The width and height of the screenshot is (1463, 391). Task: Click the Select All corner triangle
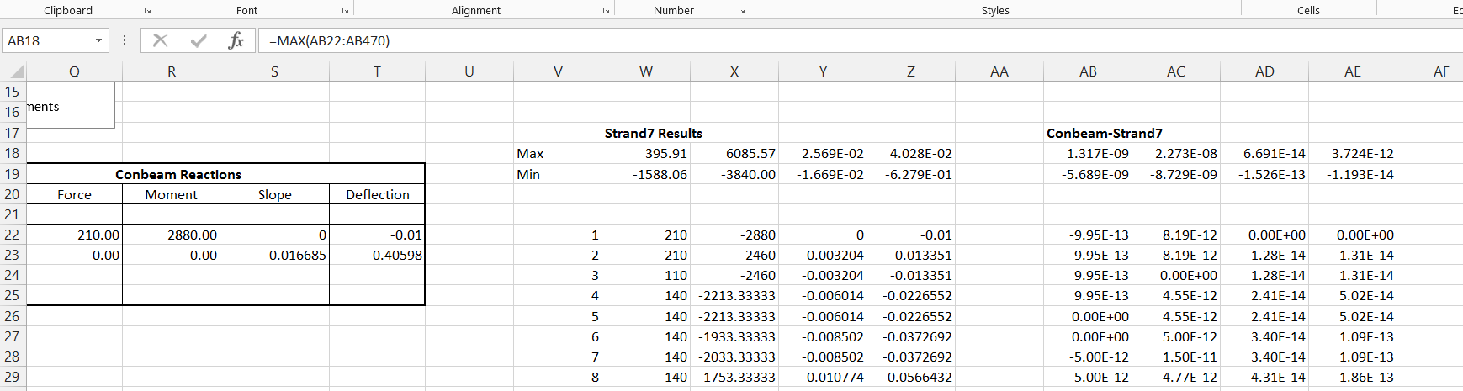(16, 72)
